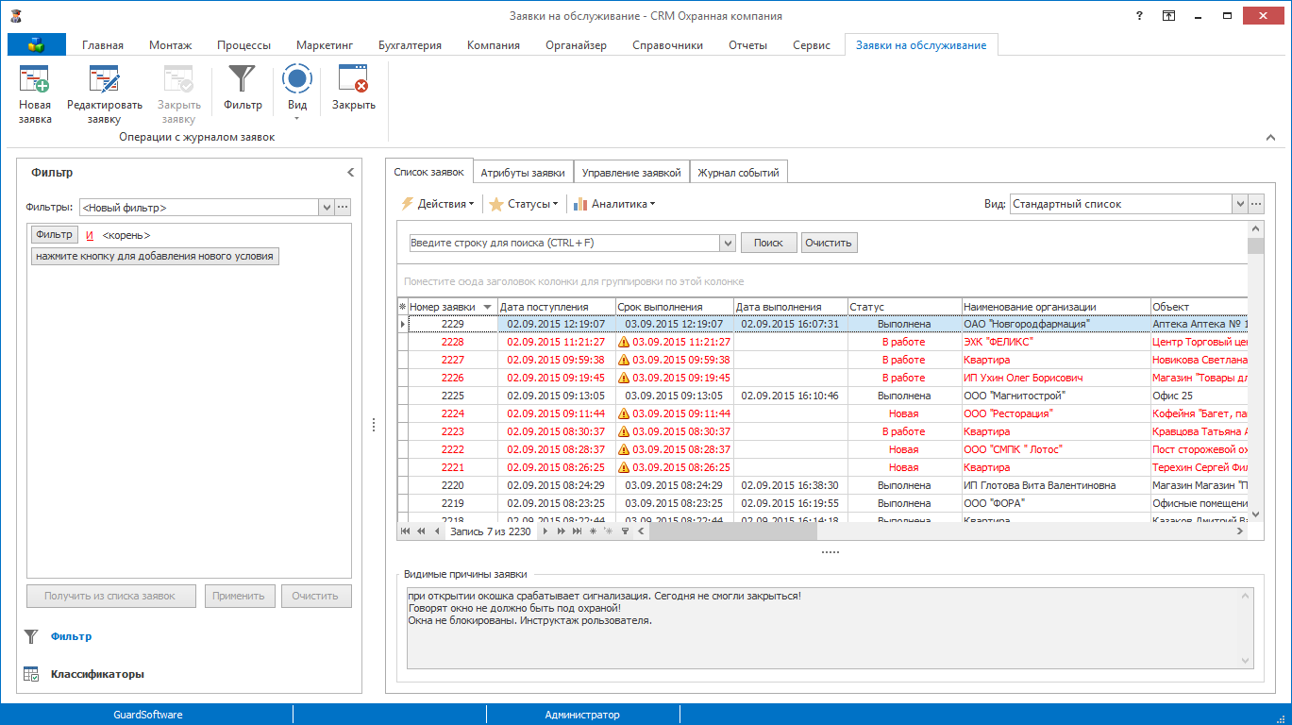
Task: Expand the search string dropdown arrow
Action: click(727, 243)
